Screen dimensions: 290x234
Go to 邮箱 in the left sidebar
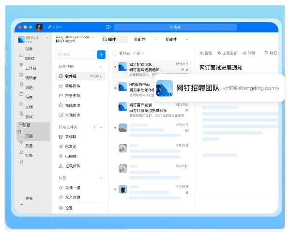(x=26, y=125)
